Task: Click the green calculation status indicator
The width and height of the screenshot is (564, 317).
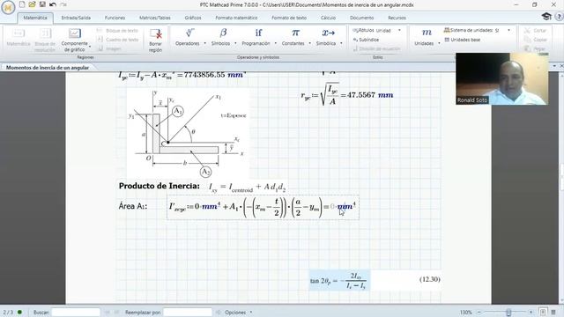Action: click(19, 312)
